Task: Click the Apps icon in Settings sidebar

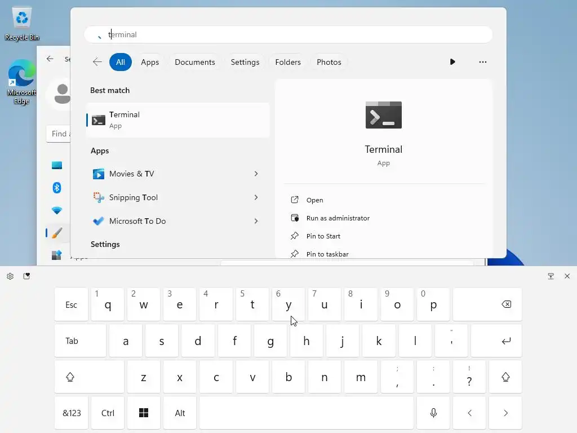Action: click(x=57, y=255)
